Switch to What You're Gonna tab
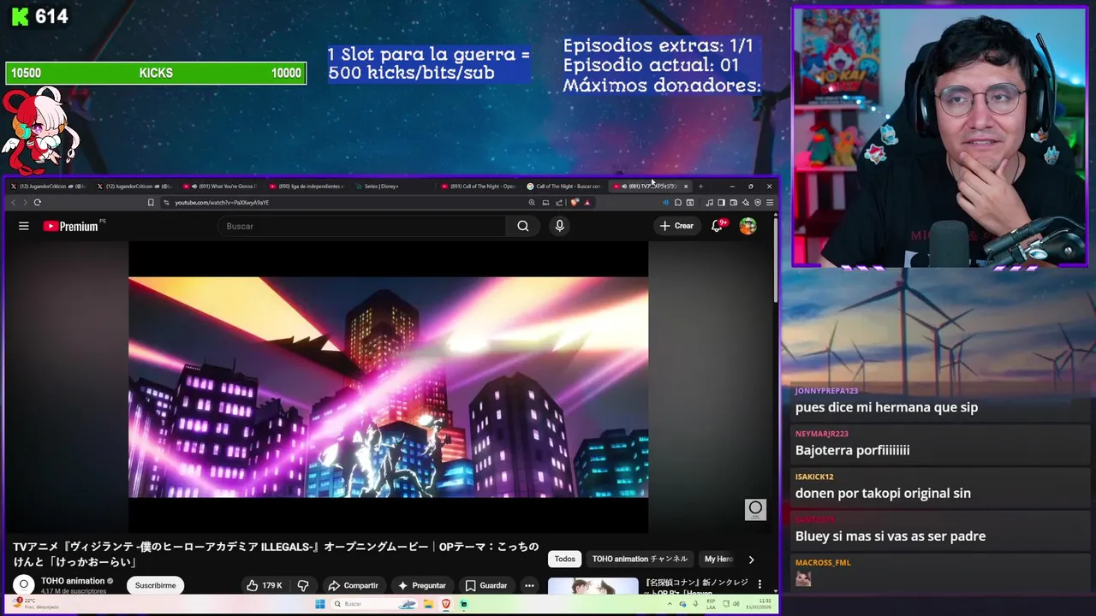This screenshot has height=616, width=1096. (221, 186)
